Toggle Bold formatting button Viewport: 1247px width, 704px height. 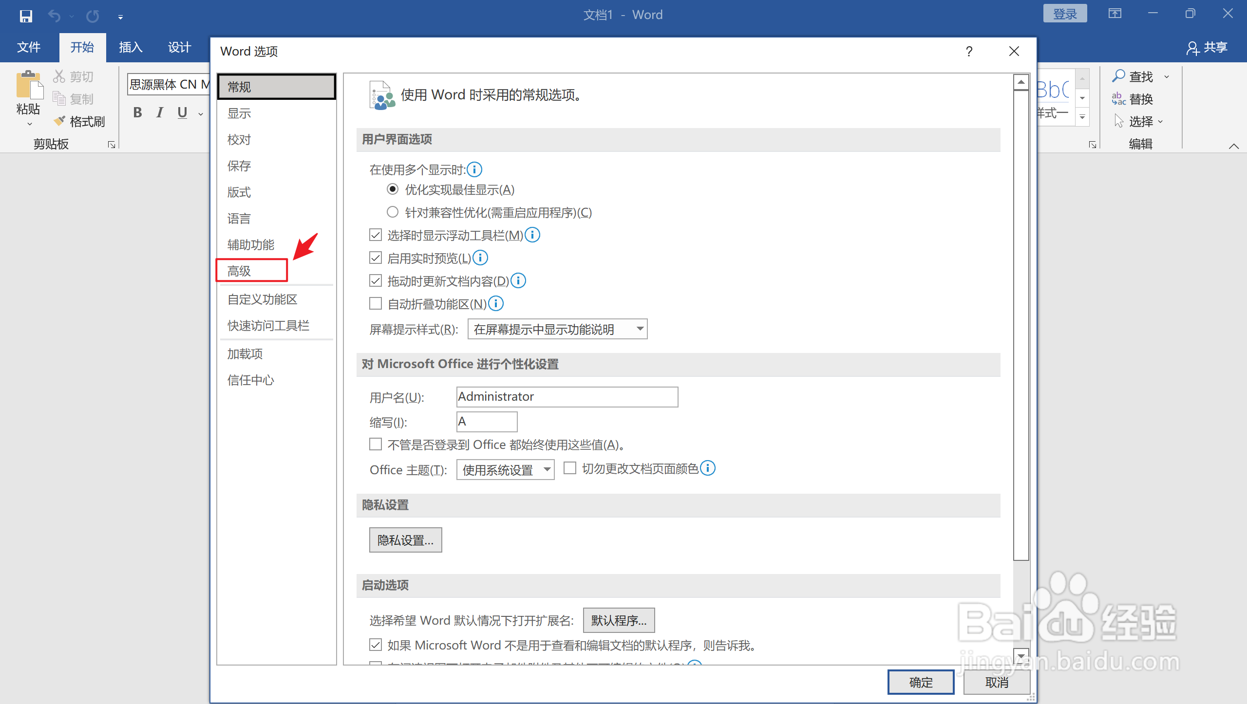click(138, 112)
